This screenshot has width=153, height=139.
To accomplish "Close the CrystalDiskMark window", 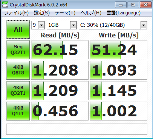I will pyautogui.click(x=145, y=5).
